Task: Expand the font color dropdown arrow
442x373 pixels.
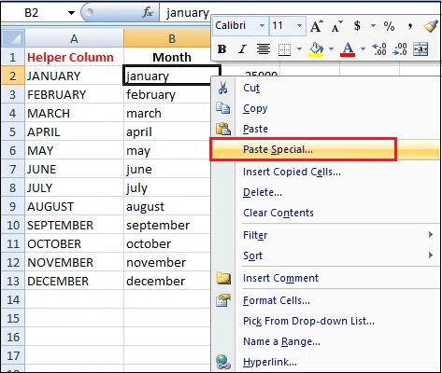Action: pos(363,49)
